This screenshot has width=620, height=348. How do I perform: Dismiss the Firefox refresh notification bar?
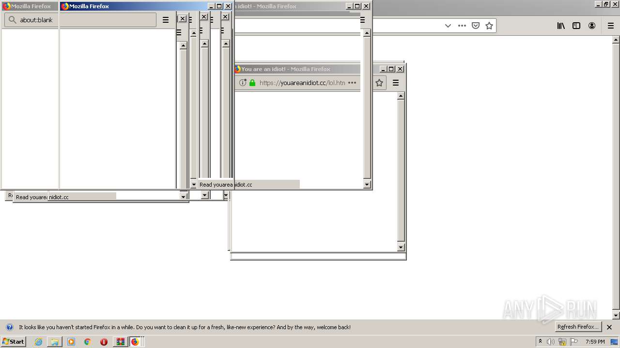click(609, 327)
